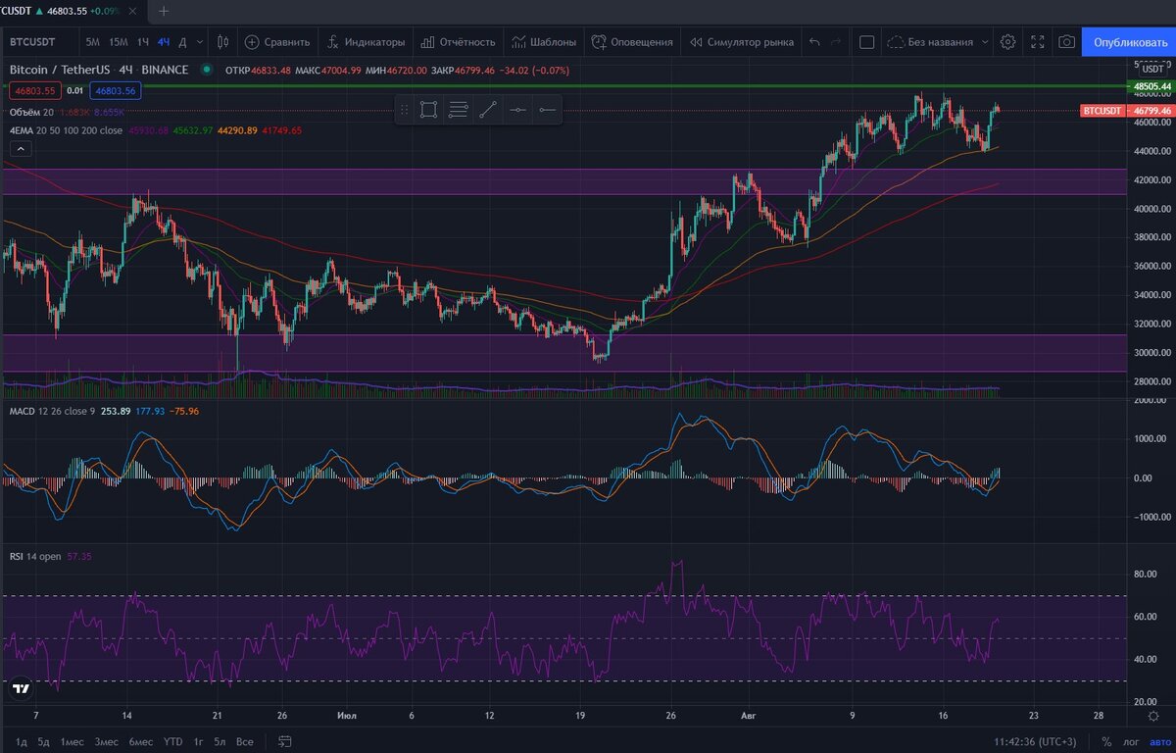The image size is (1176, 753).
Task: Create alert via Оповещения button
Action: 632,42
